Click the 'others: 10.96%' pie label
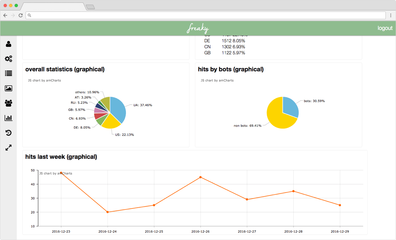This screenshot has height=240, width=396. pos(87,92)
